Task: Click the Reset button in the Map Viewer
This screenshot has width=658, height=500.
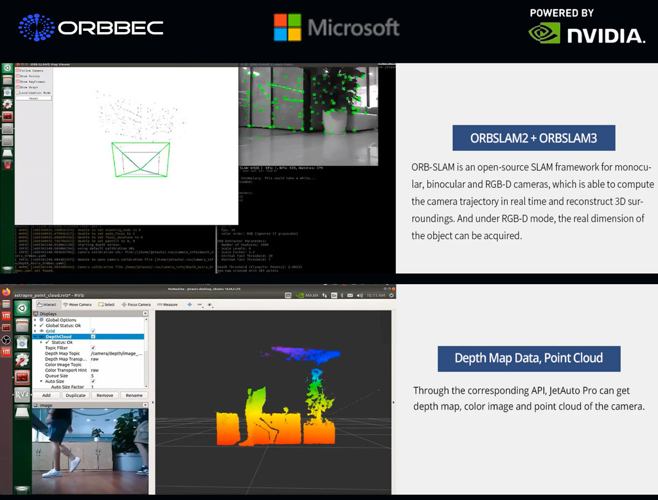Action: [33, 98]
